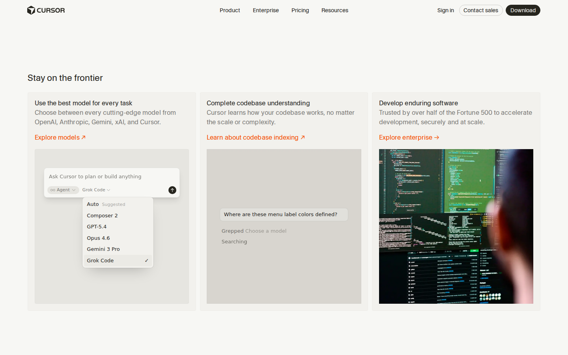Select Gemini 3 Pro as the model
Screen dimensions: 568x355
tap(103, 249)
